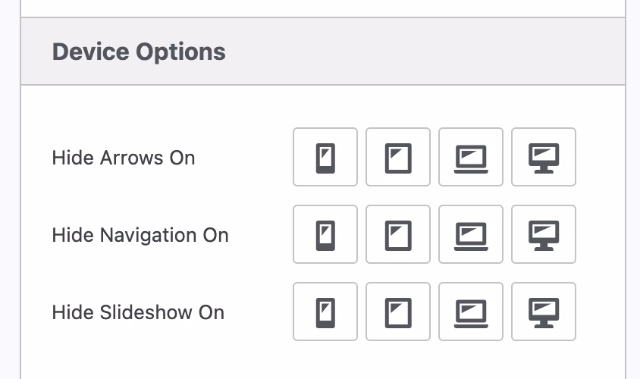640x379 pixels.
Task: Toggle slideshow hiding on mobile phones
Action: 325,312
